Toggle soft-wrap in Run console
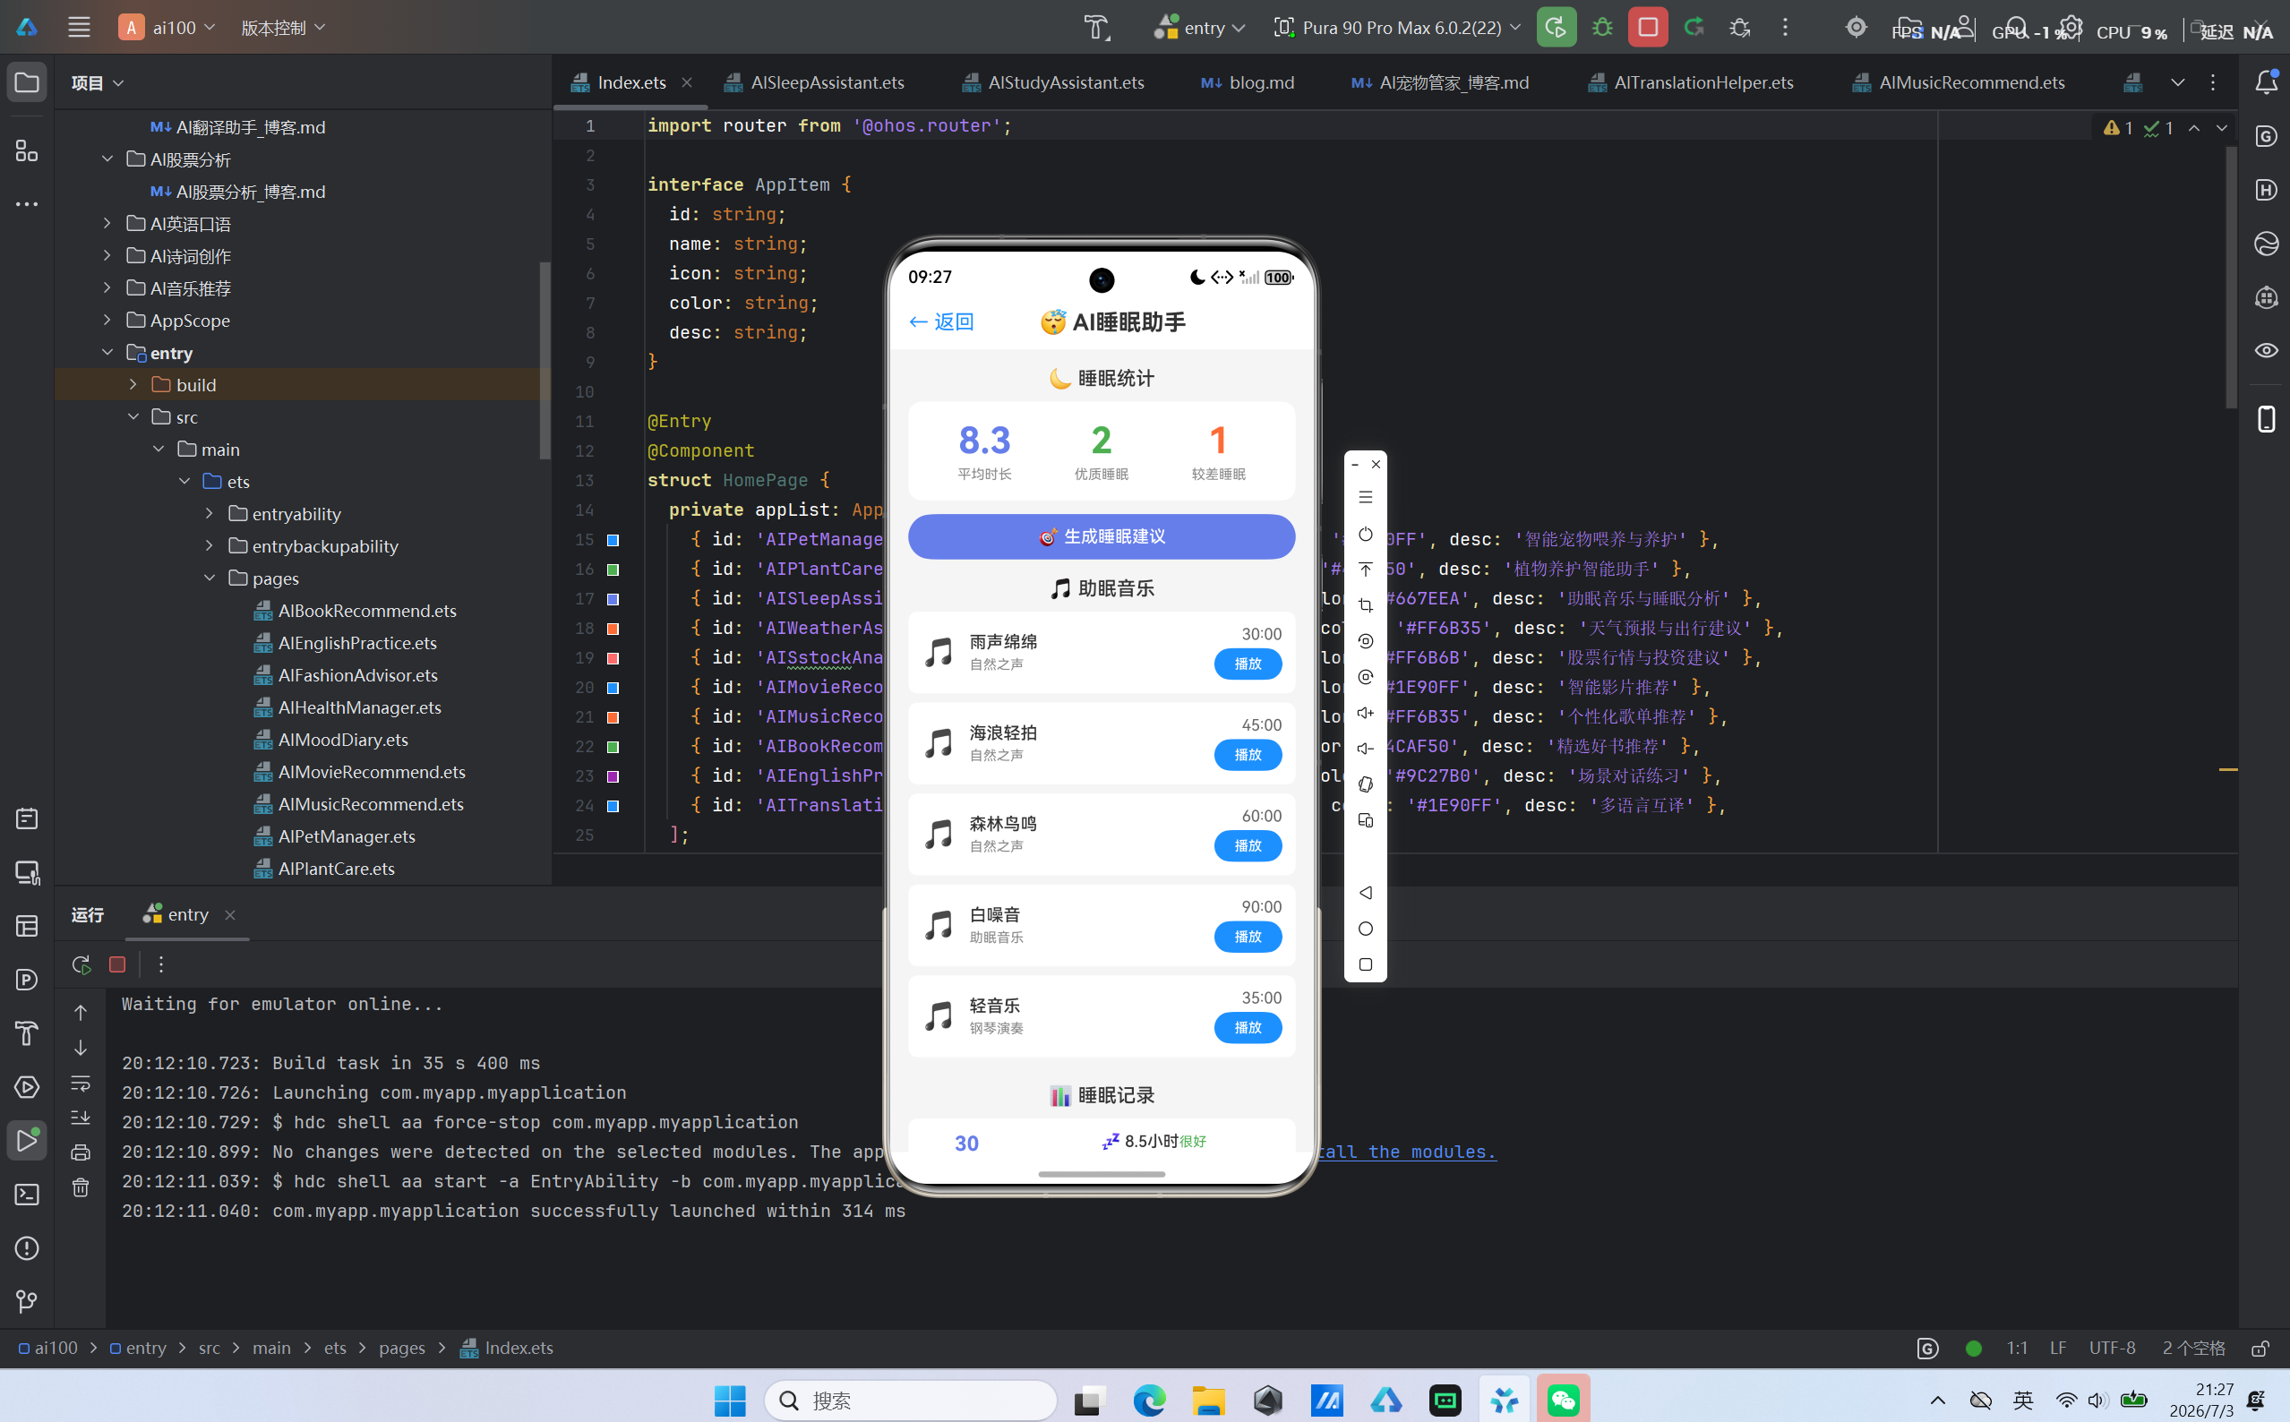This screenshot has width=2290, height=1422. pyautogui.click(x=81, y=1084)
